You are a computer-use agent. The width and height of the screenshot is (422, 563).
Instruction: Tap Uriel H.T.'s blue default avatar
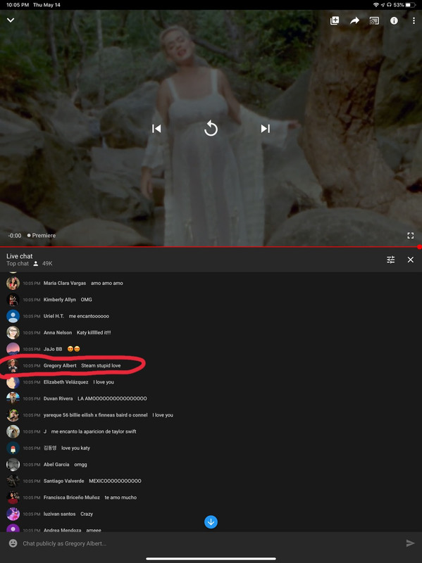(x=13, y=316)
